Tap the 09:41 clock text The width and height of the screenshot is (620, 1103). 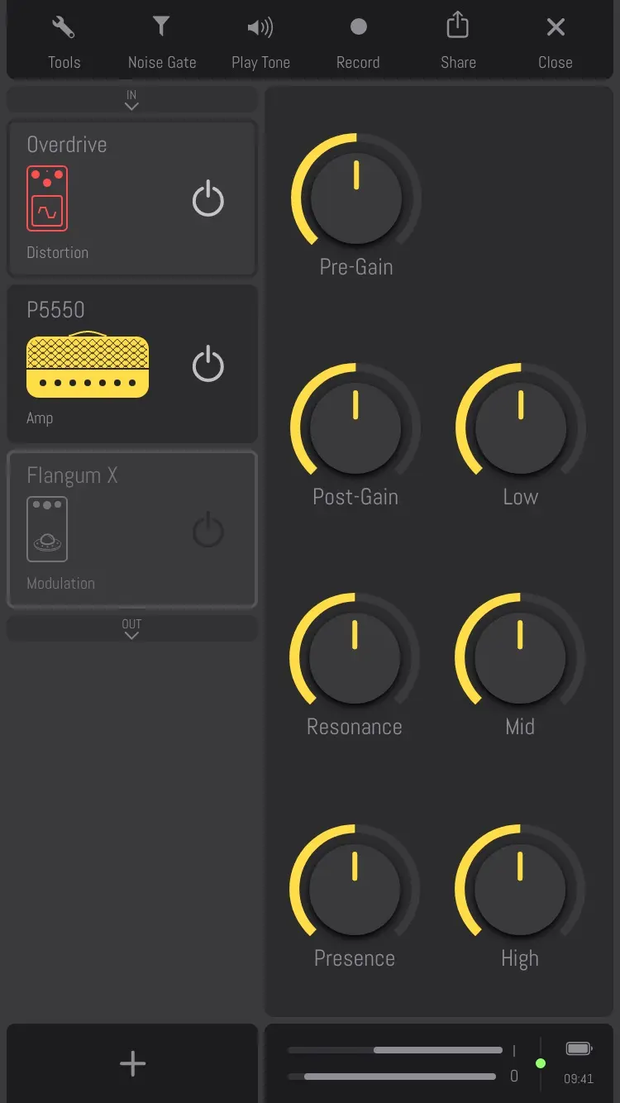pyautogui.click(x=579, y=1079)
